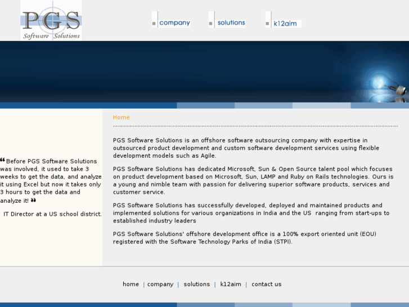The image size is (409, 307).
Task: Follow the company link in the footer
Action: tap(160, 284)
